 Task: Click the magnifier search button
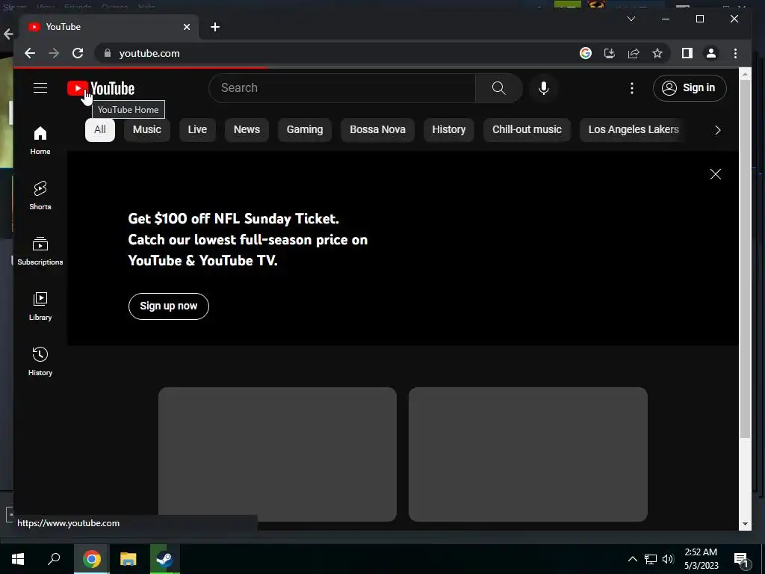pyautogui.click(x=498, y=88)
